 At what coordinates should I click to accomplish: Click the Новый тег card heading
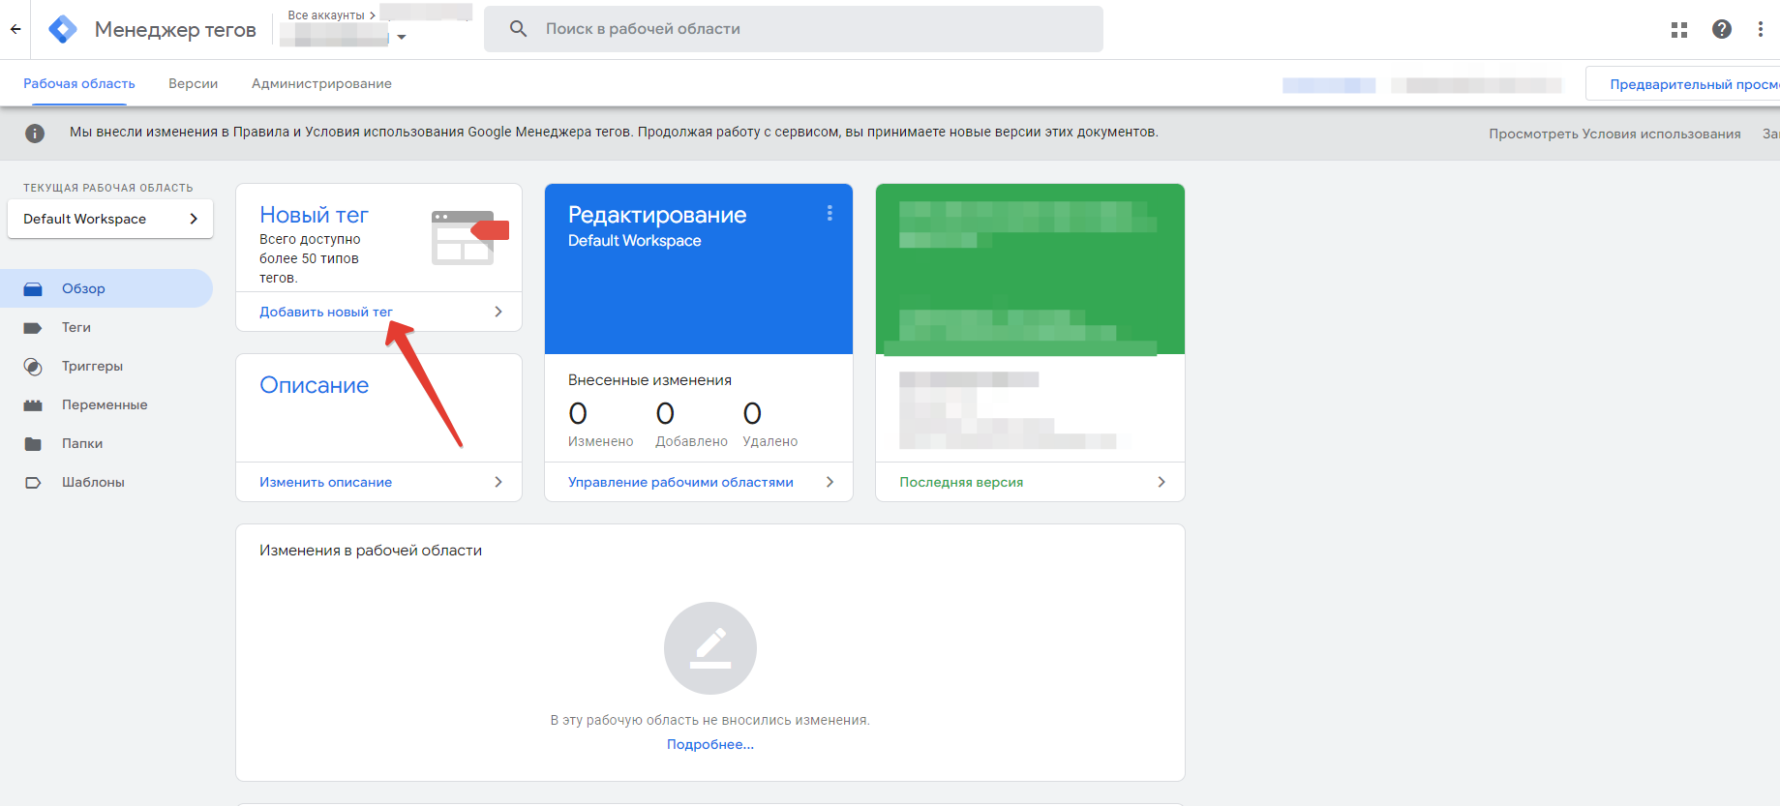[314, 215]
